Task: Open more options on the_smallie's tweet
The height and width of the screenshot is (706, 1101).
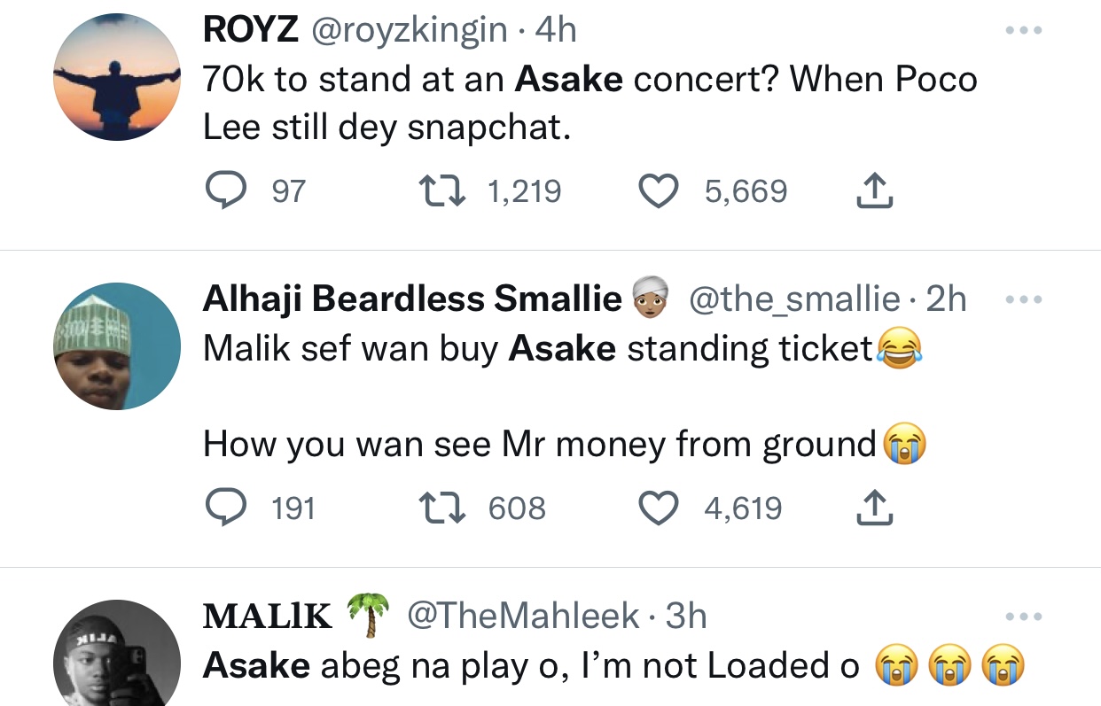Action: 1024,299
